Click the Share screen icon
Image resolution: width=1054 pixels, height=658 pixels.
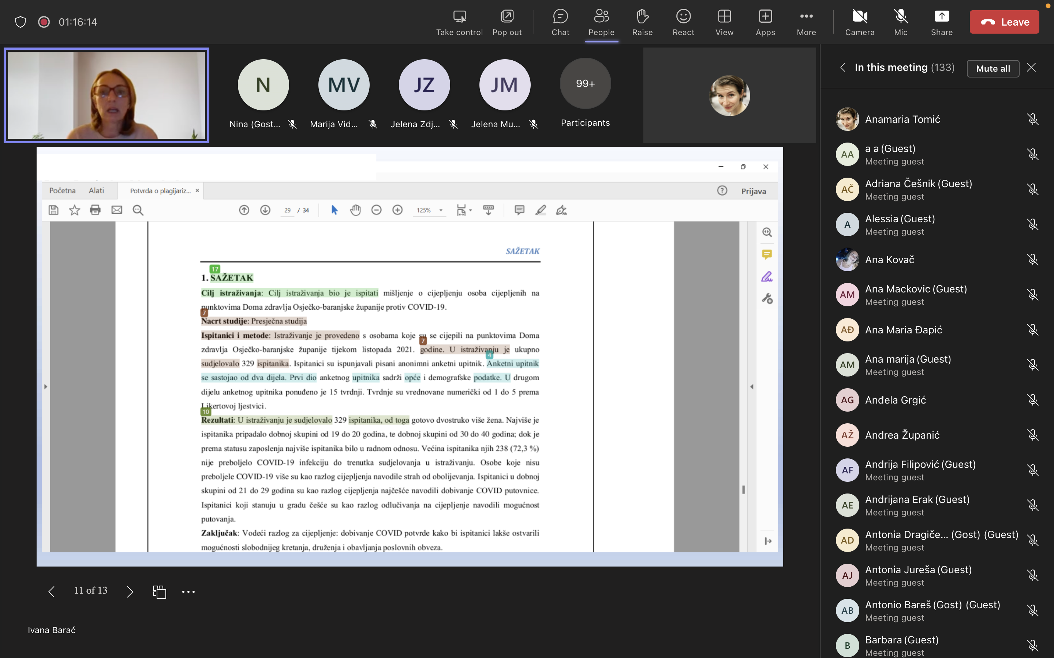click(941, 22)
